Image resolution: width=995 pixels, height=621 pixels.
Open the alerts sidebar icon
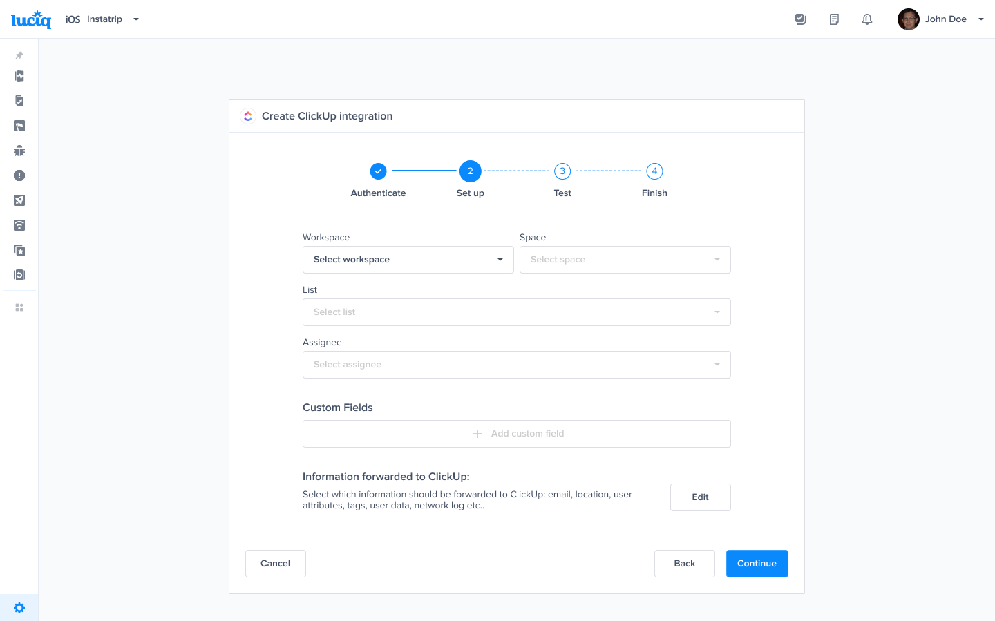pyautogui.click(x=19, y=175)
